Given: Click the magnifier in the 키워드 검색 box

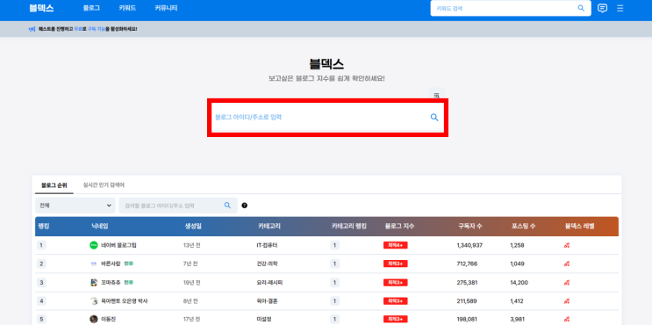Looking at the screenshot, I should [581, 8].
